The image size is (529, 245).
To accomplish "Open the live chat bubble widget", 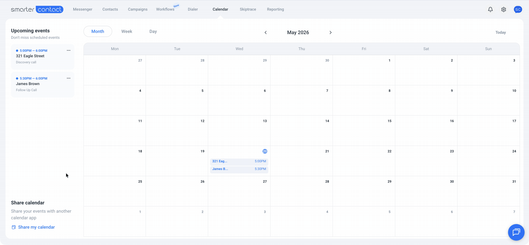I will tap(516, 232).
